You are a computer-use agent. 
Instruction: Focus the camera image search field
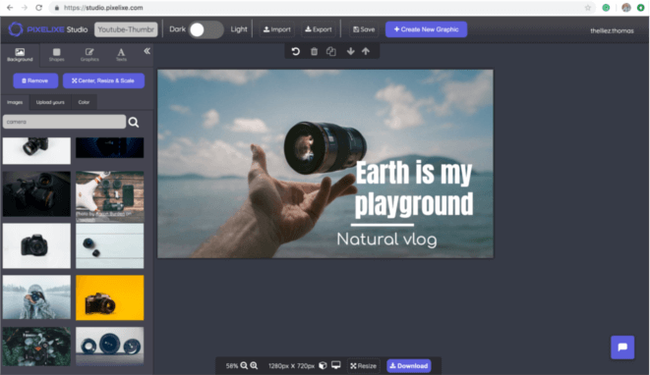pyautogui.click(x=64, y=122)
